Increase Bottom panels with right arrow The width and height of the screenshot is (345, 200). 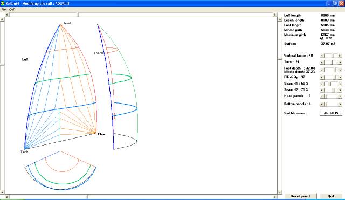coord(340,104)
